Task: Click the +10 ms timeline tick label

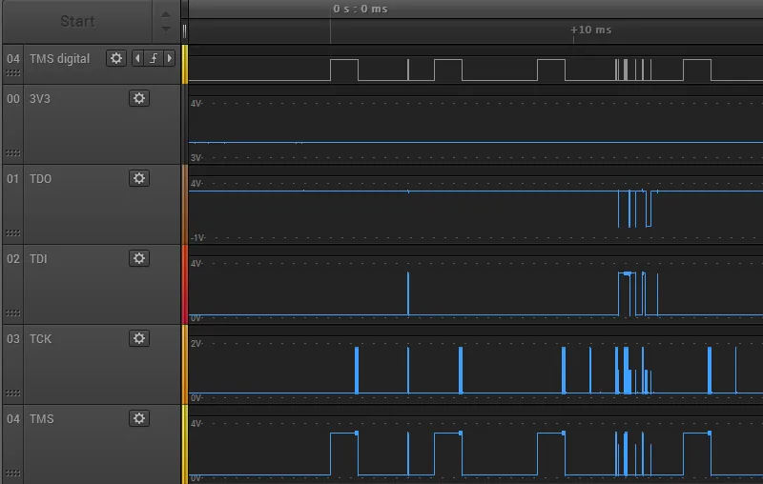Action: [x=590, y=30]
